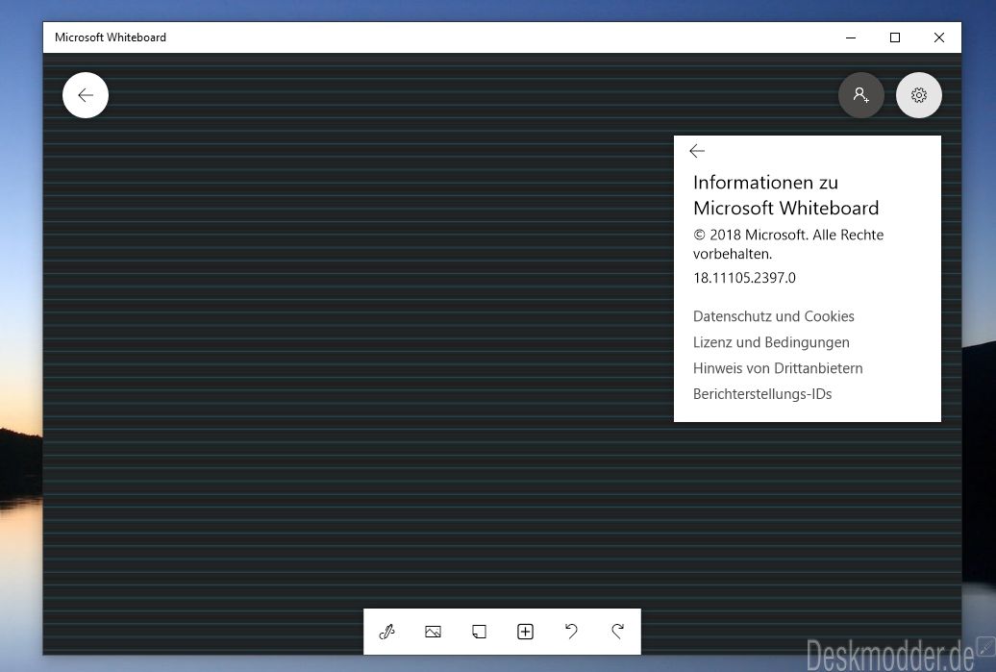Add a sticky note

coord(479,632)
